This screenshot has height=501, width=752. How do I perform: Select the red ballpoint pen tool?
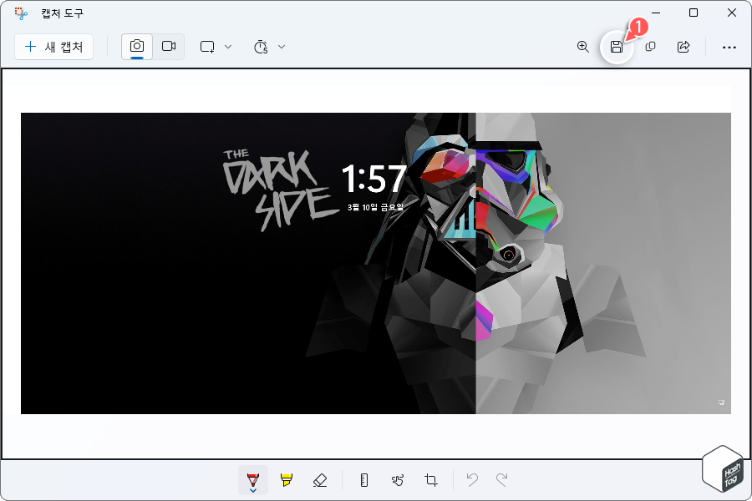[252, 480]
